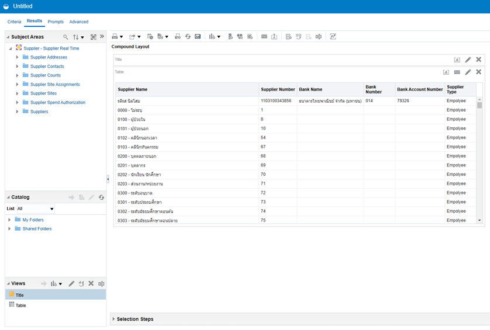Click the envelope icon in toolbar
This screenshot has width=490, height=330.
point(198,37)
